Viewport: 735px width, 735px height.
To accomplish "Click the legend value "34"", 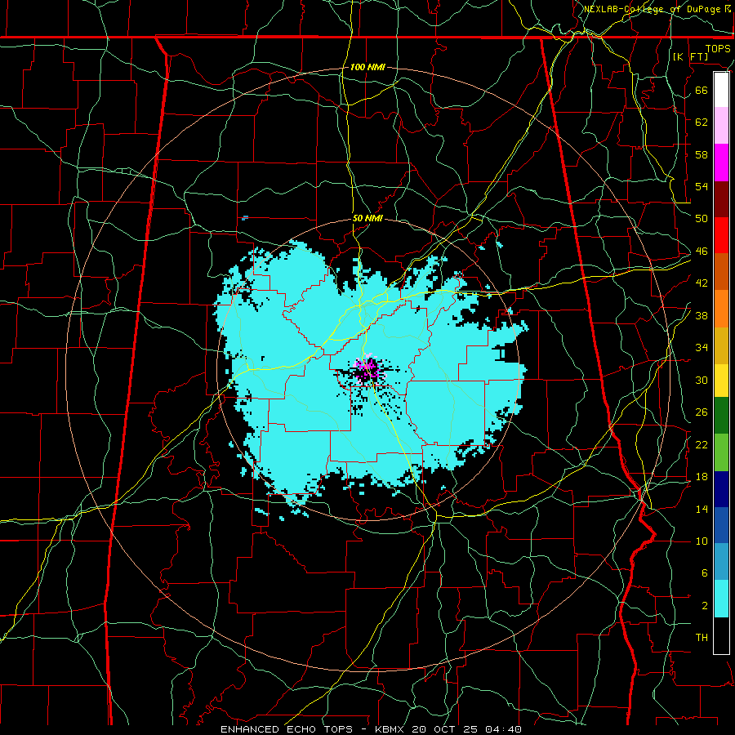I will (x=702, y=348).
